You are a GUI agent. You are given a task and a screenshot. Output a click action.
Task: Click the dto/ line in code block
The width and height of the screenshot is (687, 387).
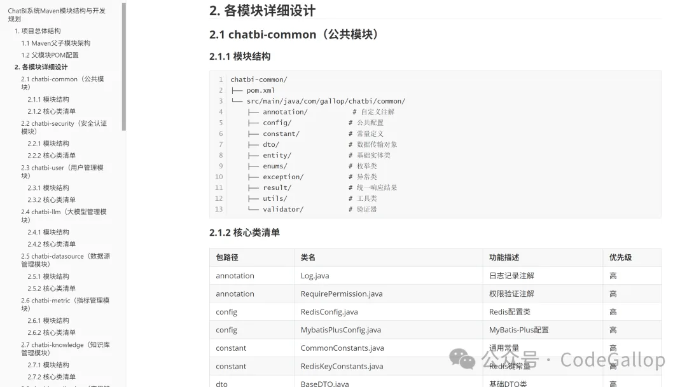pos(323,144)
